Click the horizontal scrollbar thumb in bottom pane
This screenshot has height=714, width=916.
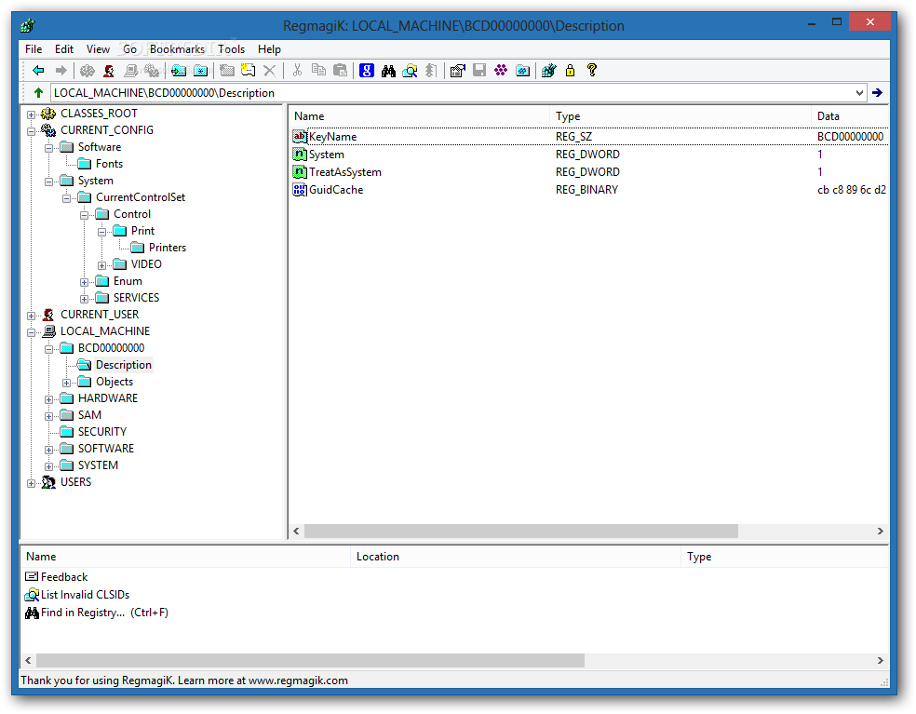click(310, 660)
